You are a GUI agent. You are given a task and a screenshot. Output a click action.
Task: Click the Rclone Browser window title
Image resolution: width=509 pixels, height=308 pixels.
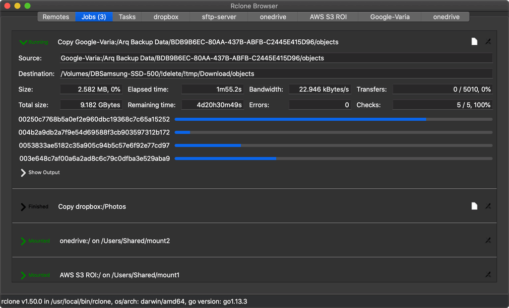(254, 6)
